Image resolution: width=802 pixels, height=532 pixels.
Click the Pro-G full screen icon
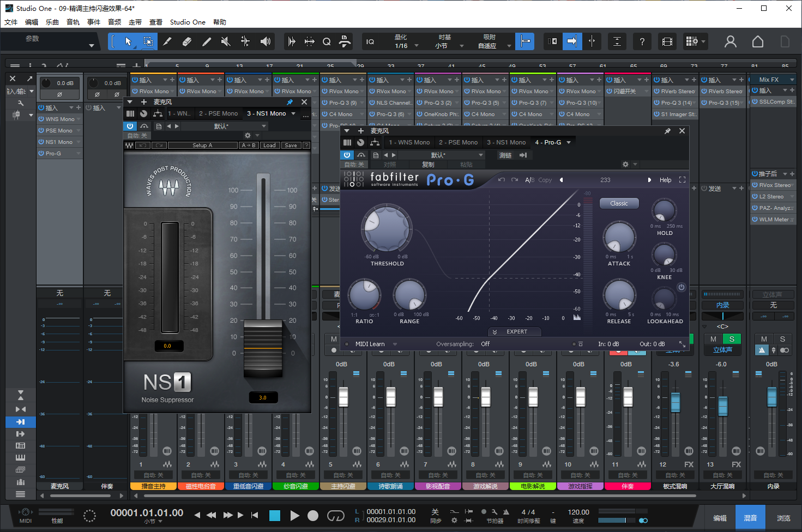[682, 180]
